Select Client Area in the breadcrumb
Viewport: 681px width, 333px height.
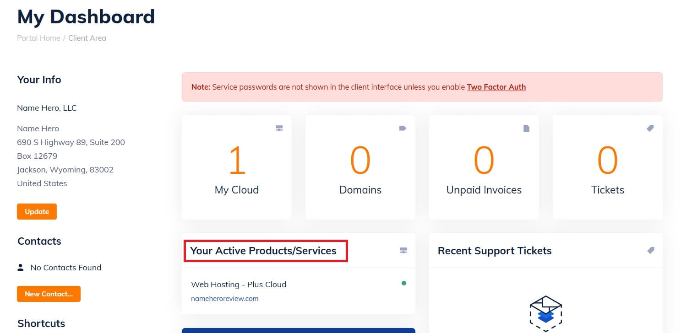[x=87, y=38]
